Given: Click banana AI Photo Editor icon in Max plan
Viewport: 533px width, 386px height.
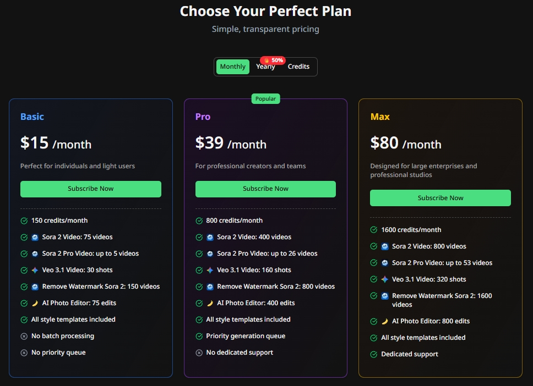Looking at the screenshot, I should click(x=385, y=321).
